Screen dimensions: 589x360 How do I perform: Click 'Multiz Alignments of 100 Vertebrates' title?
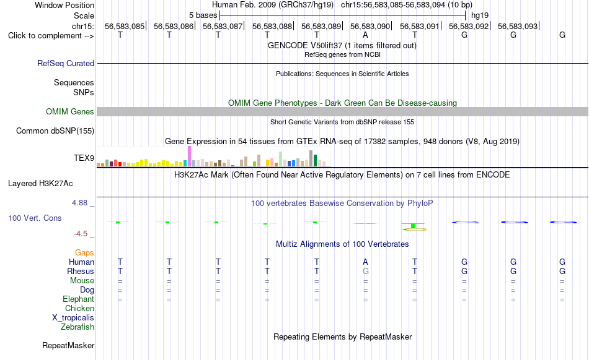(342, 244)
